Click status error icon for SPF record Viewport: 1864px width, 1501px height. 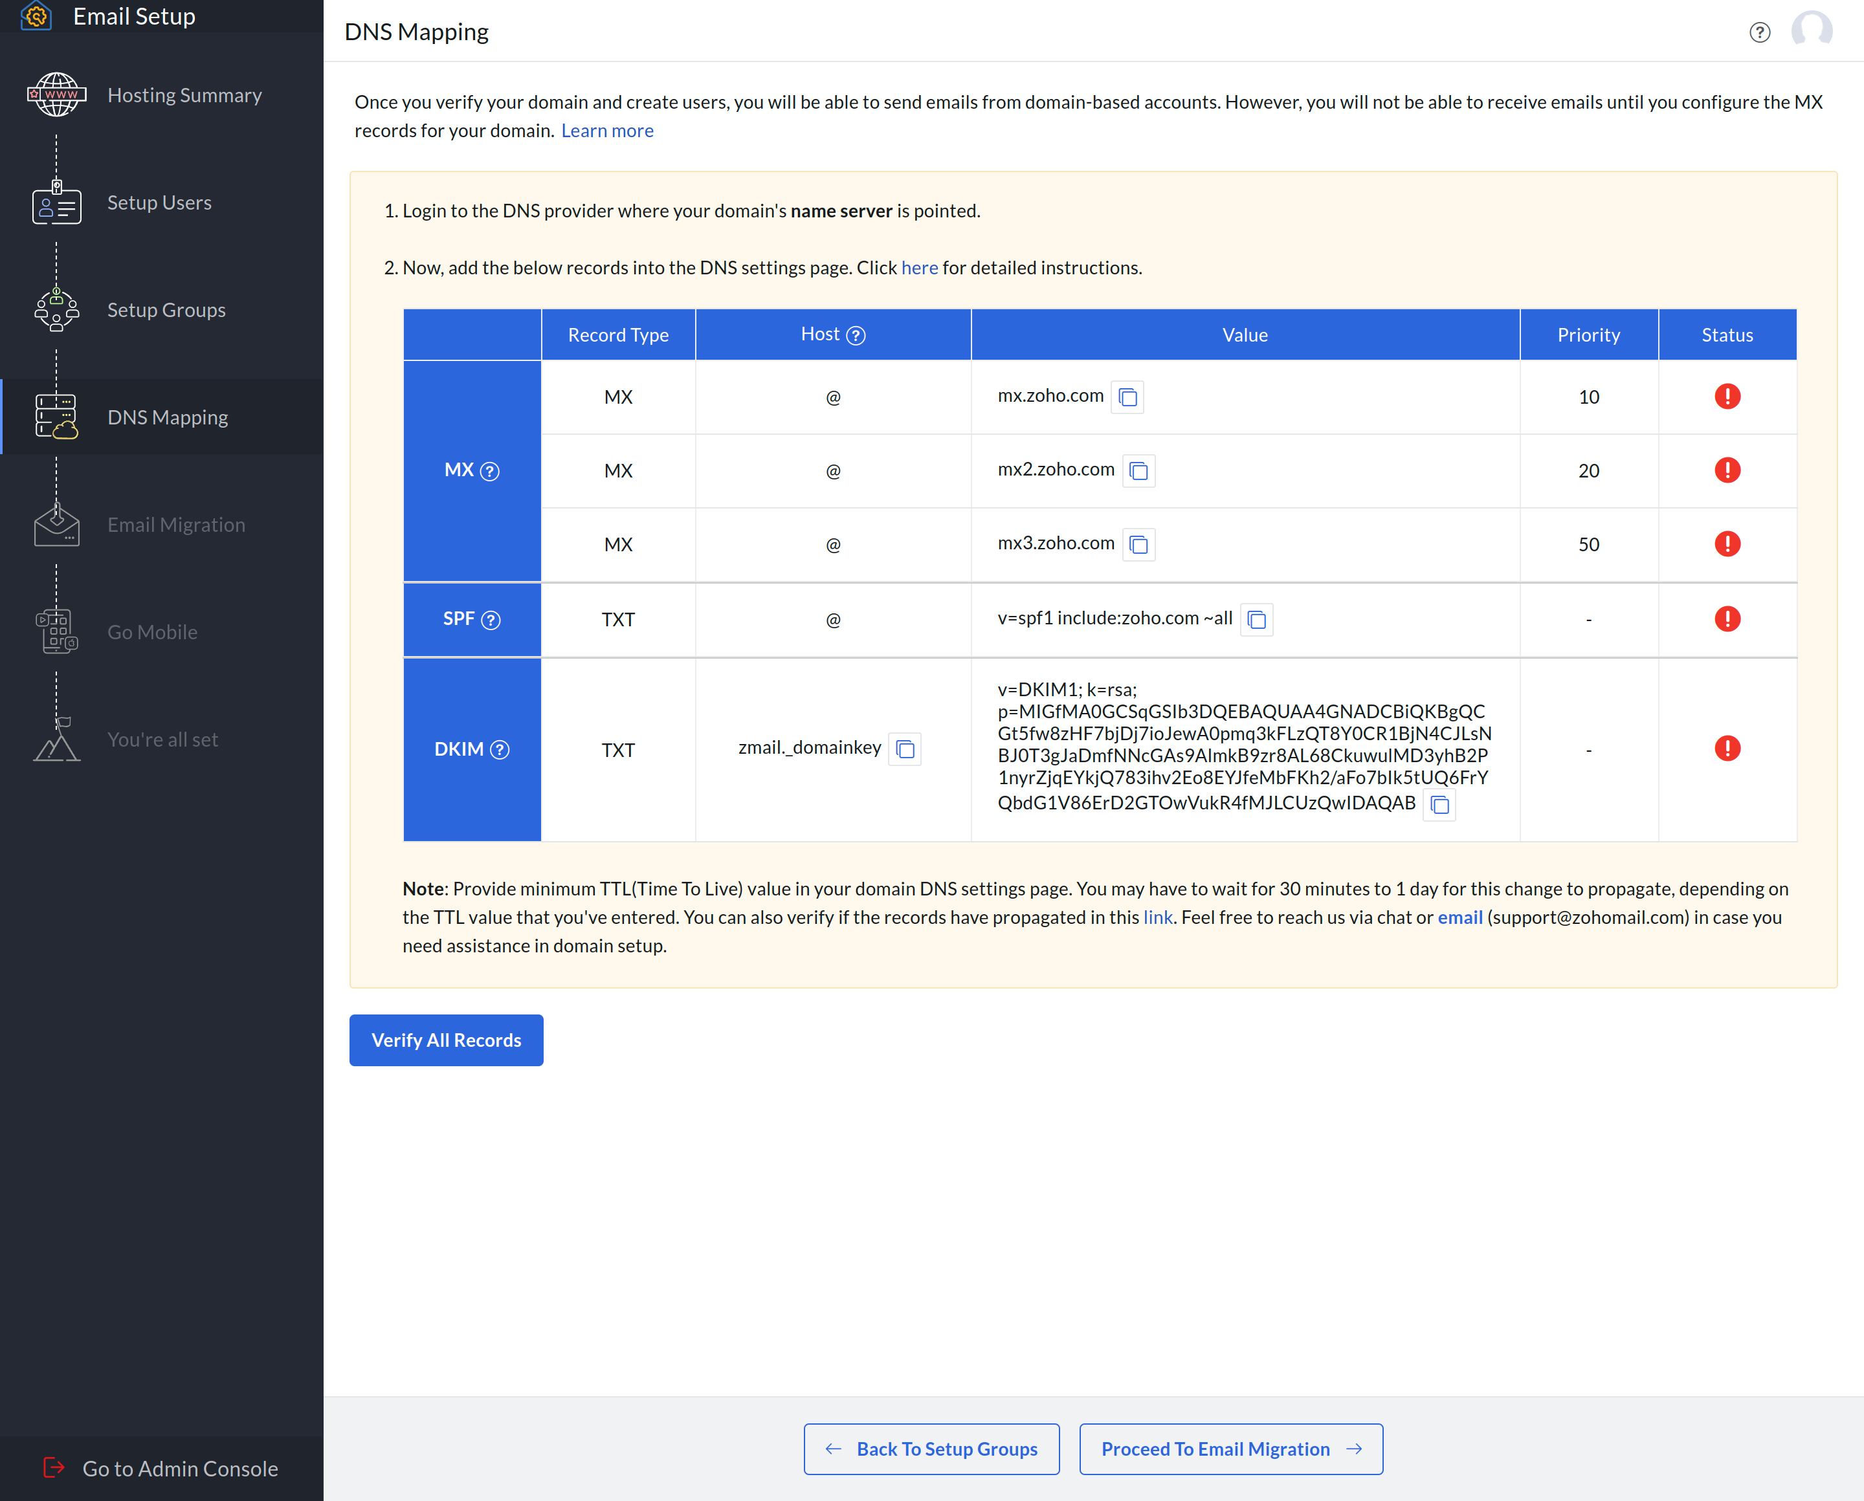[1727, 619]
